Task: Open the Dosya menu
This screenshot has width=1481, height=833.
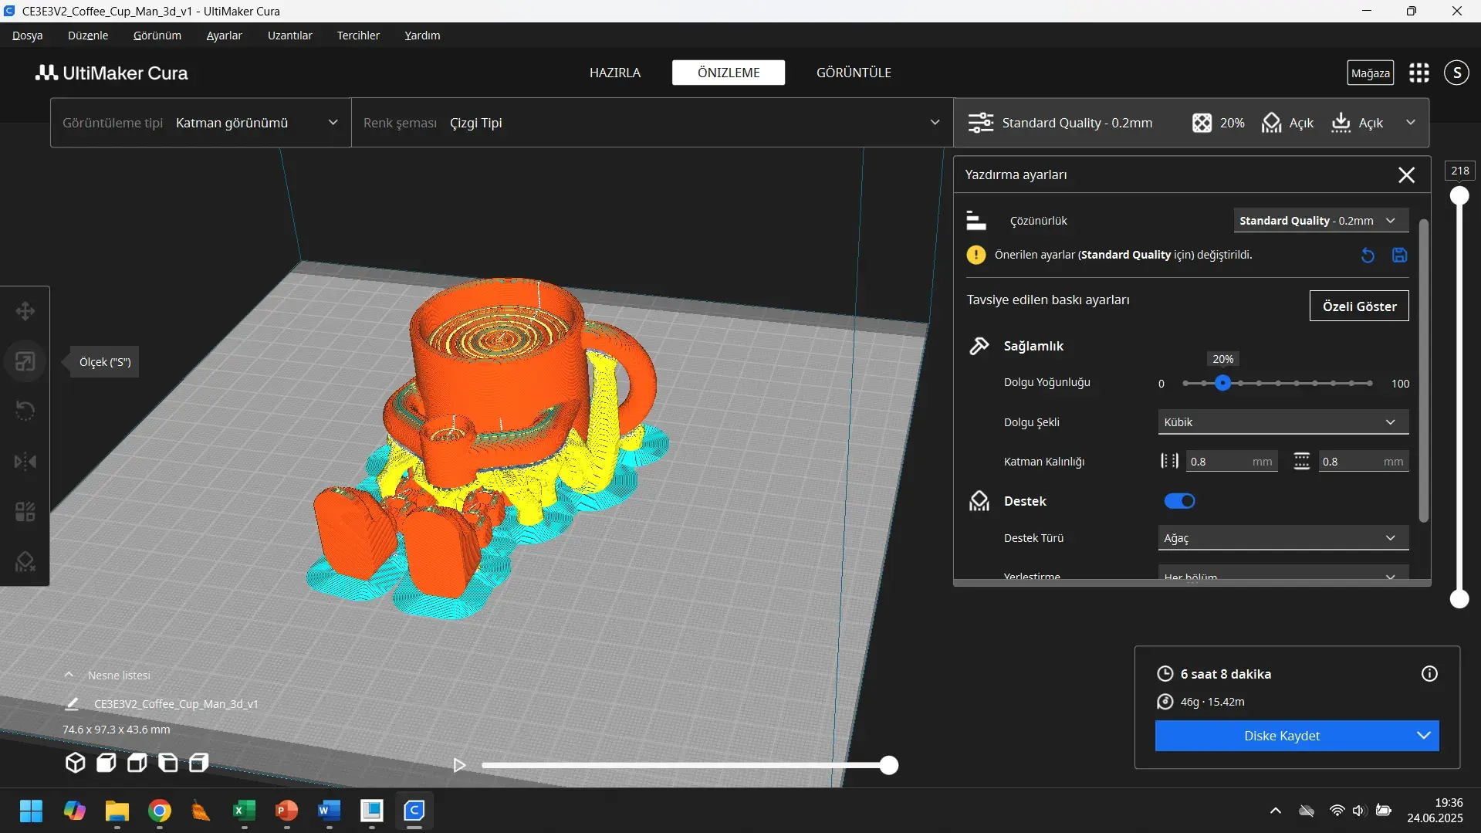Action: (x=28, y=35)
